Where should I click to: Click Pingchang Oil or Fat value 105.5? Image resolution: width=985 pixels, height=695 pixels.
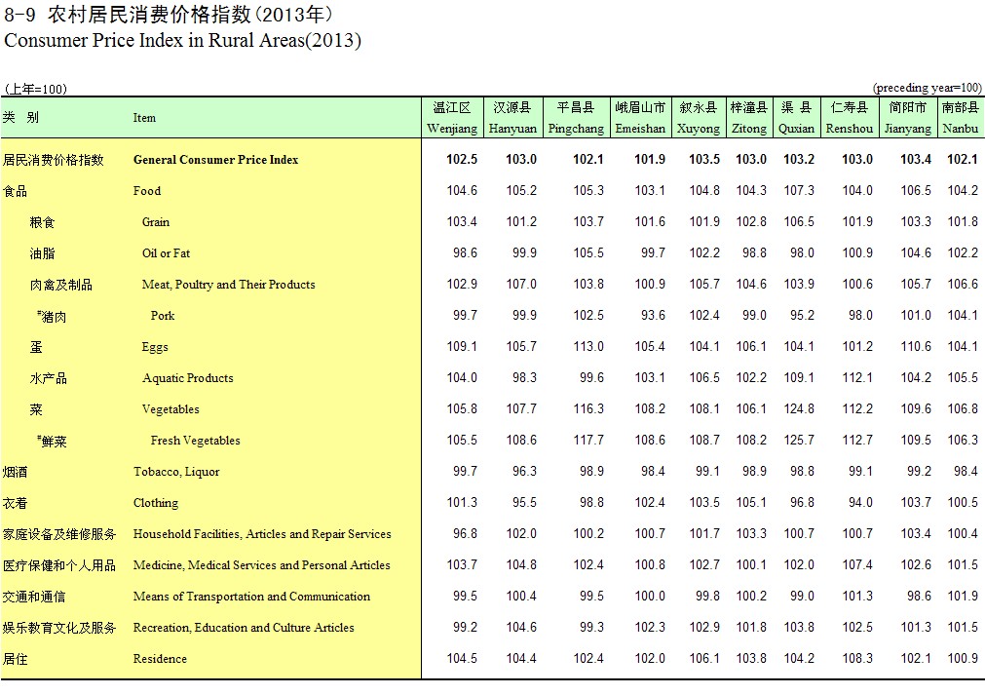[588, 252]
